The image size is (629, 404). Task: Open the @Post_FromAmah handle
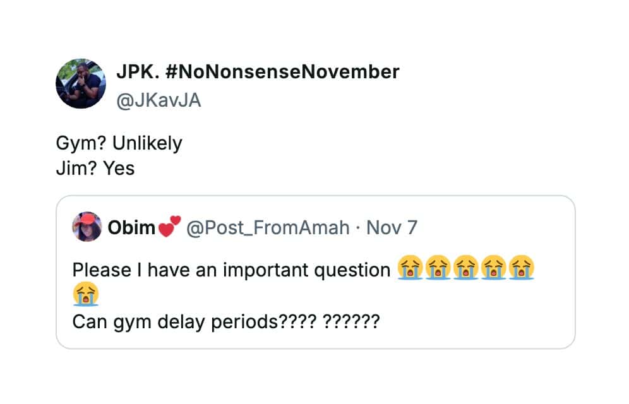(267, 227)
